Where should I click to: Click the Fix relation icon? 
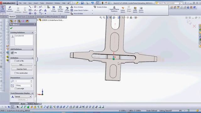pos(12,53)
